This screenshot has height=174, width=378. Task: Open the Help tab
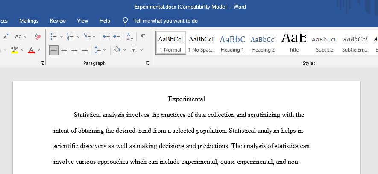click(105, 21)
